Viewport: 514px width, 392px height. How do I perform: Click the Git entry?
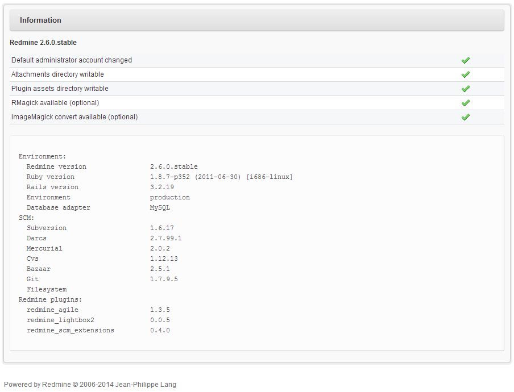[x=32, y=279]
